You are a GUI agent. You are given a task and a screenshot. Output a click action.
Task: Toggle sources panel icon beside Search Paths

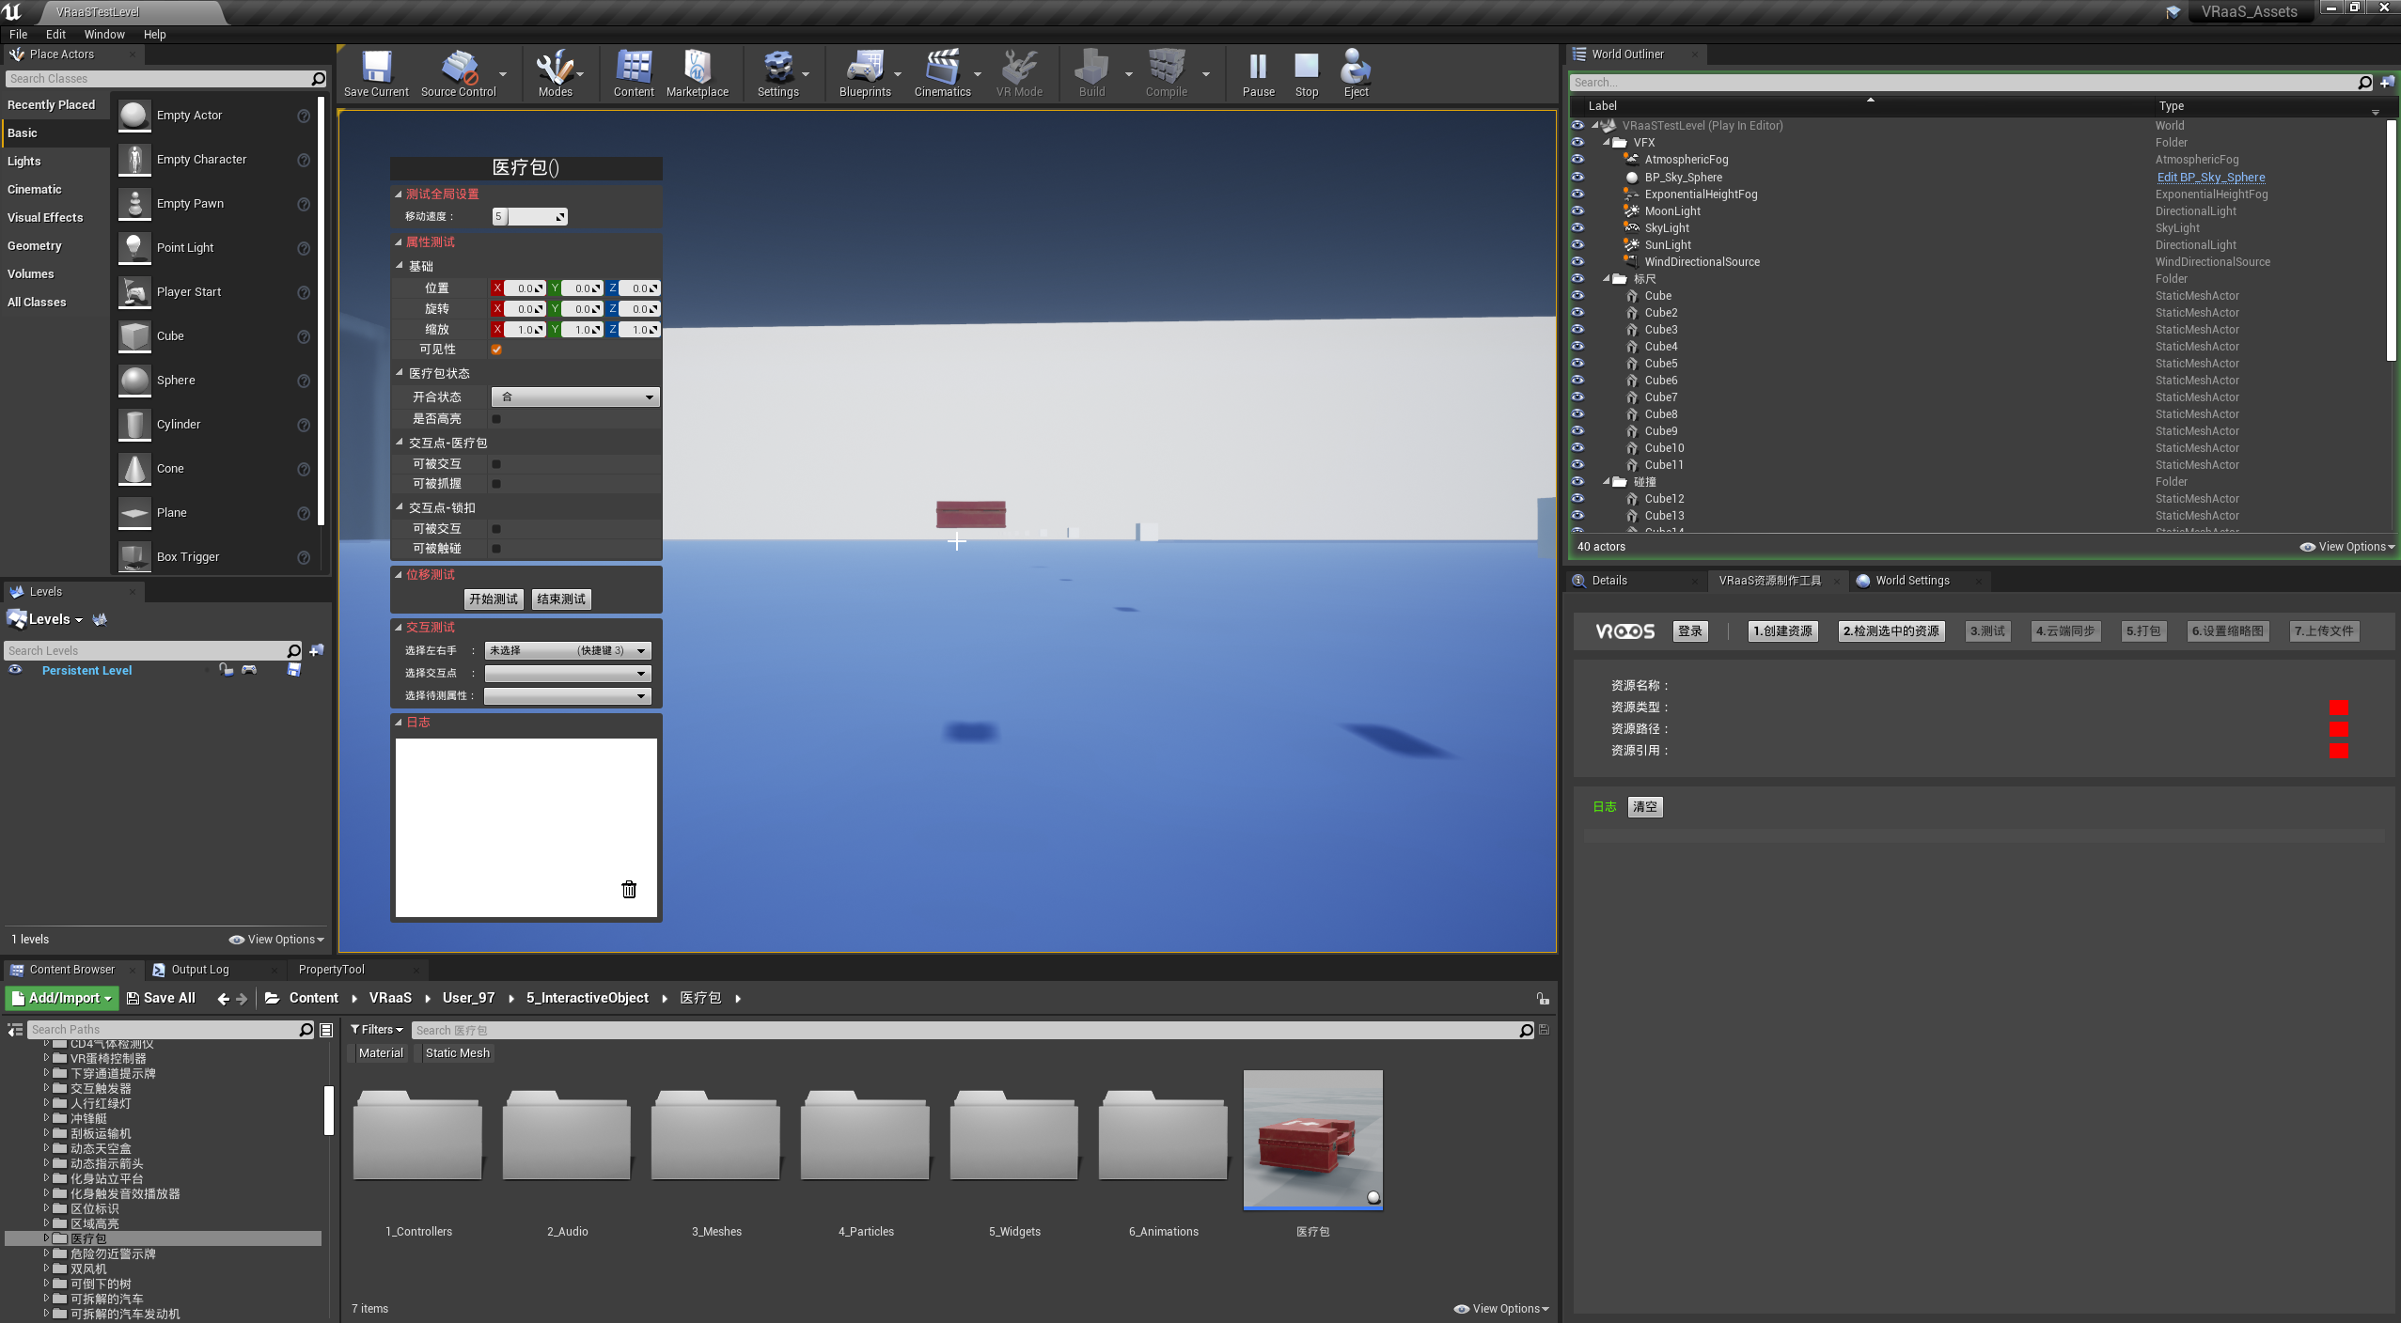pos(15,1031)
